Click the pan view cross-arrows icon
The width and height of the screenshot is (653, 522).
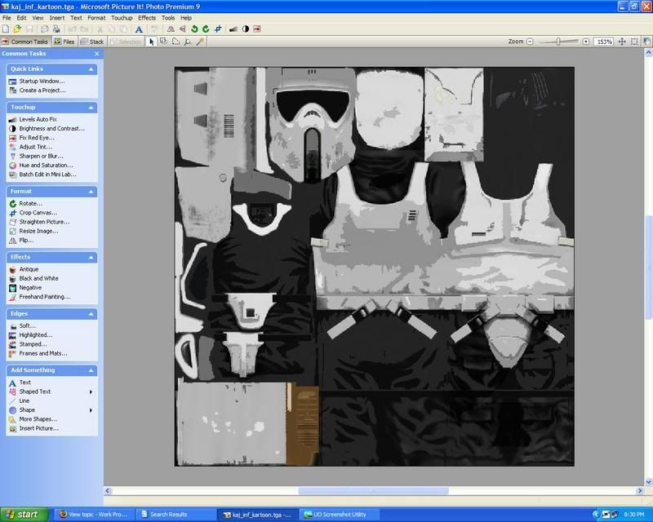[x=622, y=42]
